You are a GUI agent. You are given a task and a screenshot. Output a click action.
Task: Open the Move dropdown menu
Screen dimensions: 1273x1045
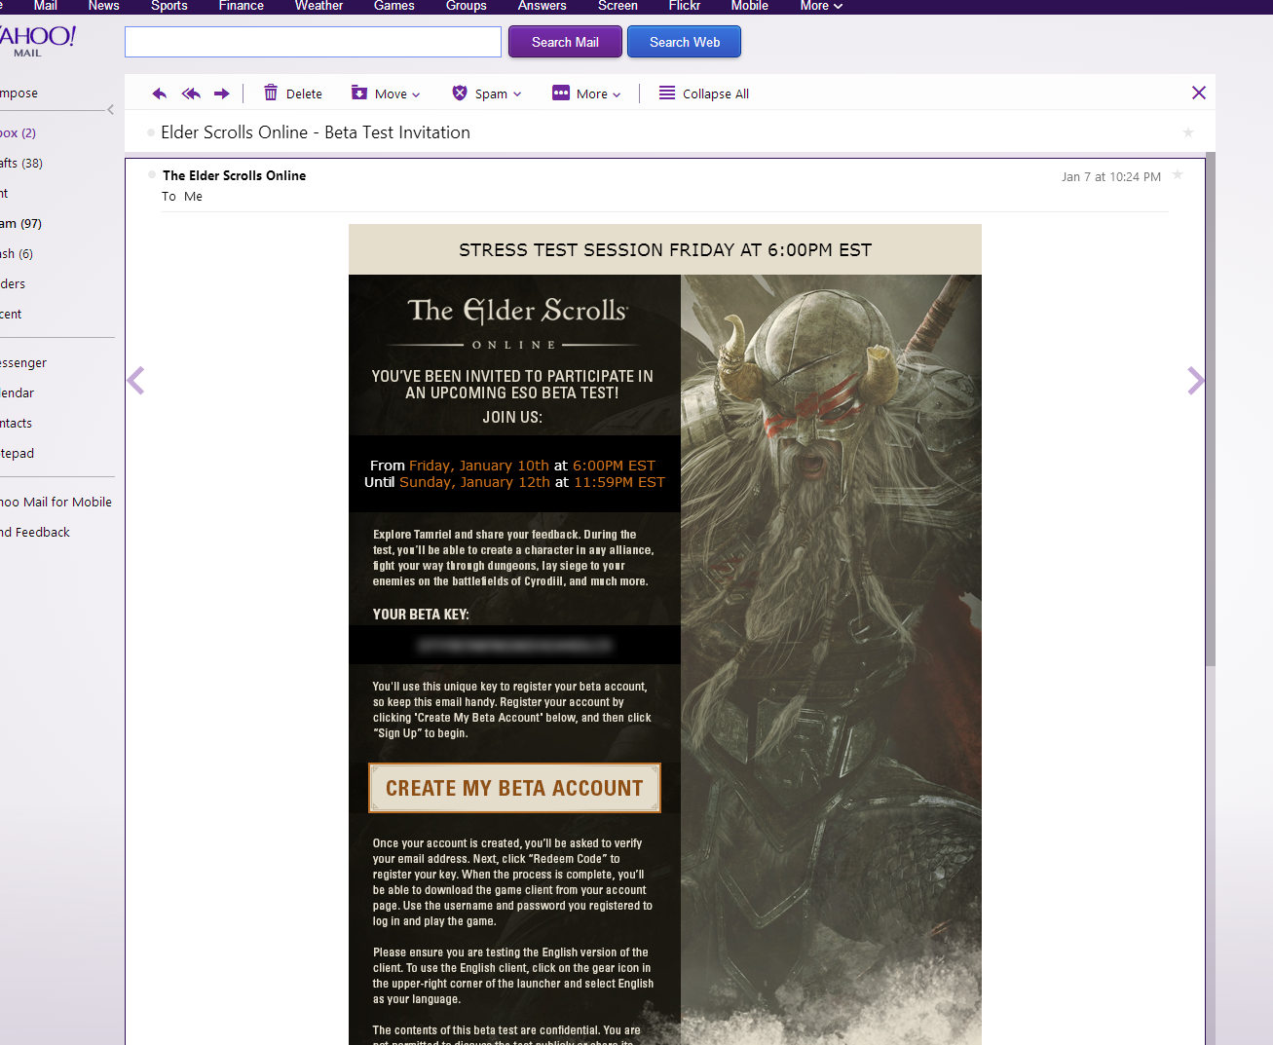(386, 93)
